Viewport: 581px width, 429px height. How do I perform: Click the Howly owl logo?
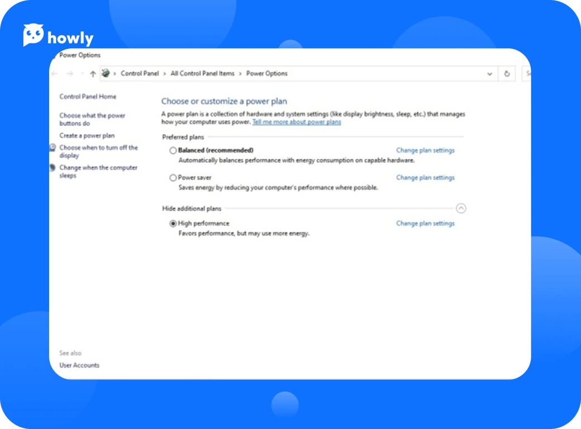34,36
